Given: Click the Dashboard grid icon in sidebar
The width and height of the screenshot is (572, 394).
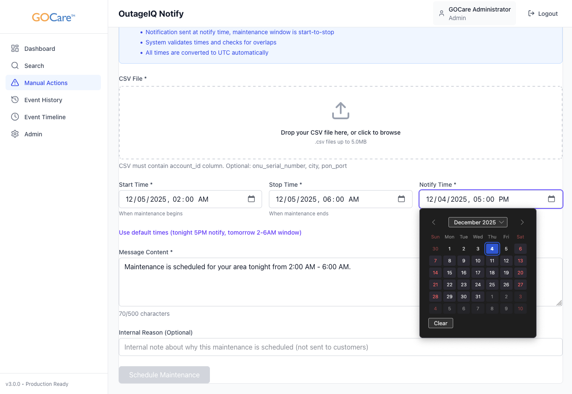Looking at the screenshot, I should pyautogui.click(x=15, y=49).
